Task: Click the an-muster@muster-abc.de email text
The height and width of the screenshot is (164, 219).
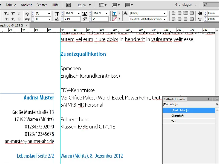Action: pyautogui.click(x=29, y=141)
